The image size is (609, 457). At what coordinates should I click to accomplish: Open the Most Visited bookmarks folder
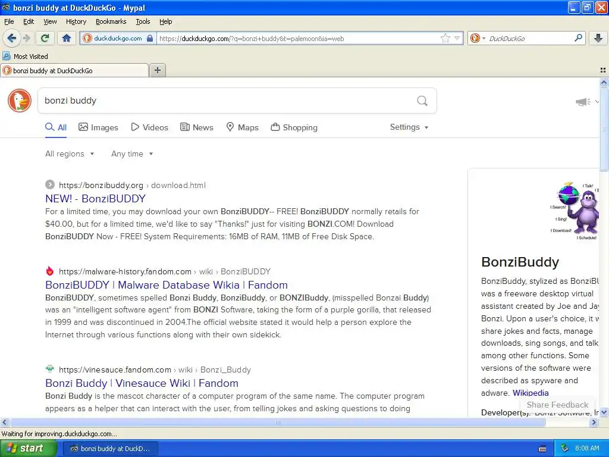pos(26,57)
